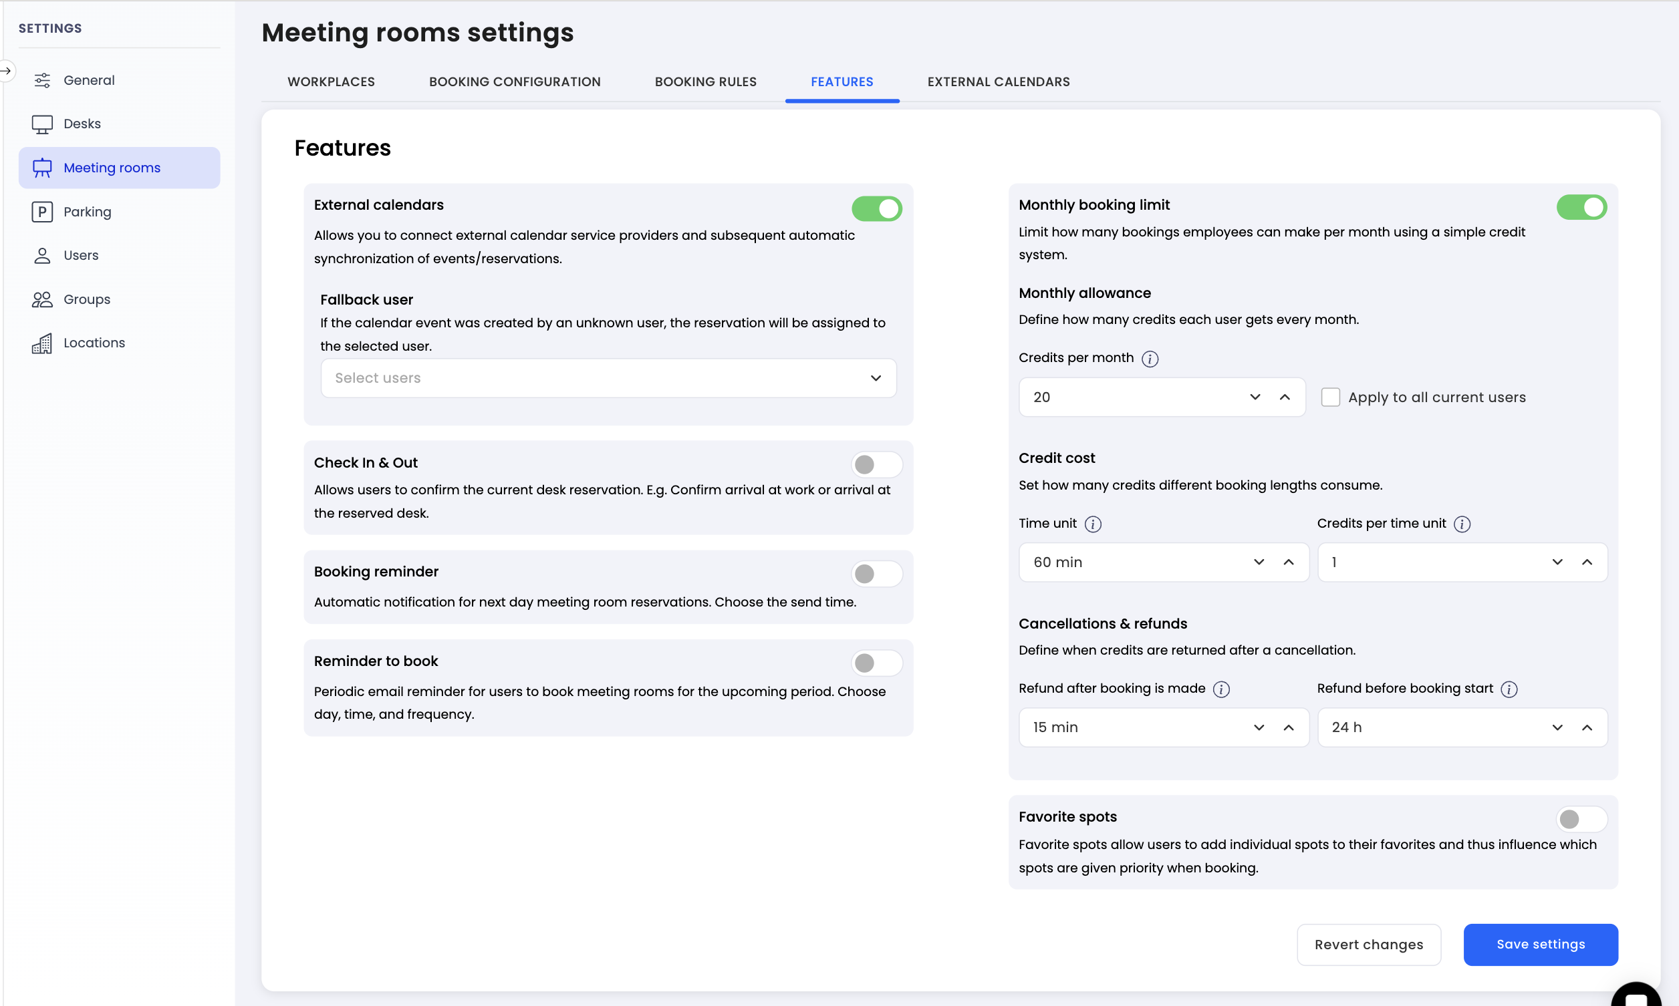Disable the External calendars toggle
Image resolution: width=1679 pixels, height=1006 pixels.
(876, 208)
